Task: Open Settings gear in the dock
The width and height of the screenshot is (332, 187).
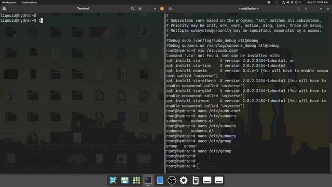Action: pyautogui.click(x=184, y=180)
